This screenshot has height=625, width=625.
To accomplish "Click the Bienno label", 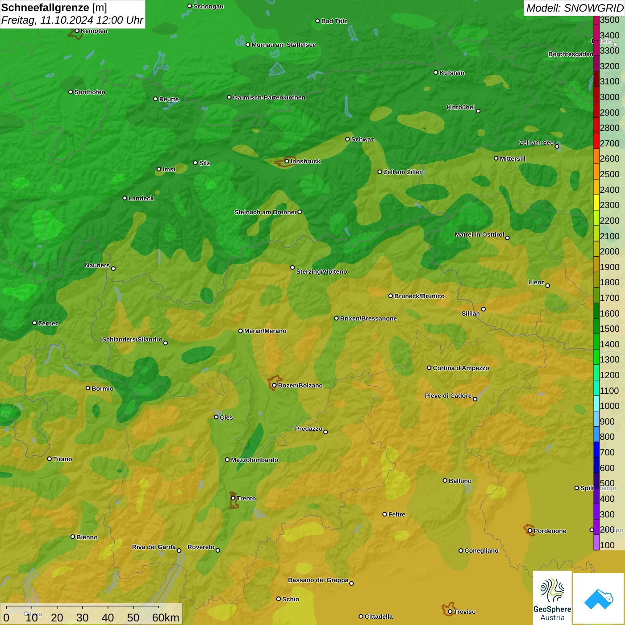I will [x=87, y=537].
